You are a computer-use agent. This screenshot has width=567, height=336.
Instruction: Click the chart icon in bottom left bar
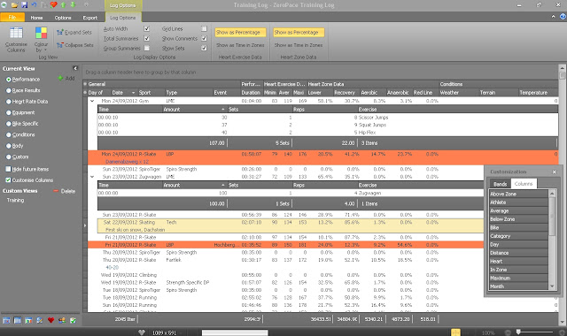[x=28, y=320]
